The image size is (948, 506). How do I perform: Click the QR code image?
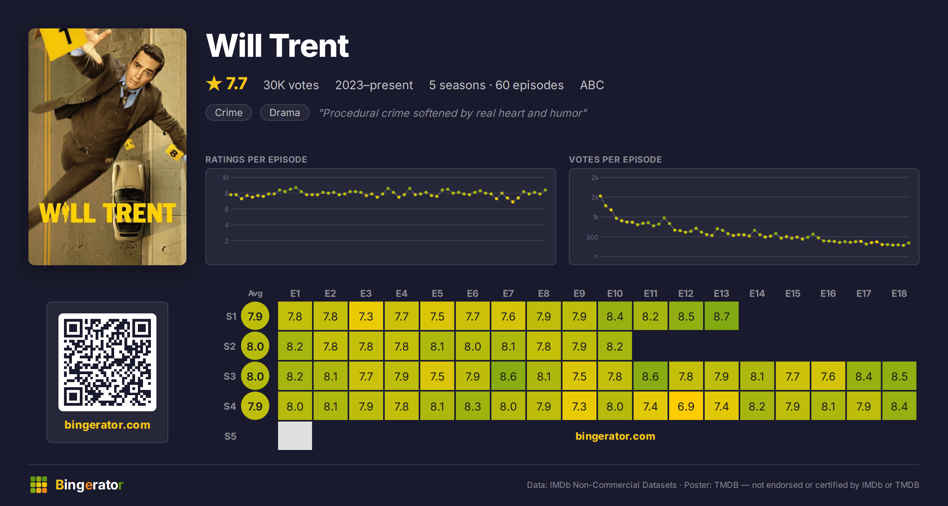pos(107,362)
